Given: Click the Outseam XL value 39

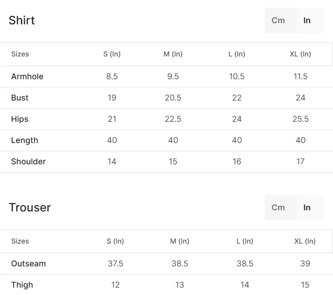Looking at the screenshot, I should point(305,264).
